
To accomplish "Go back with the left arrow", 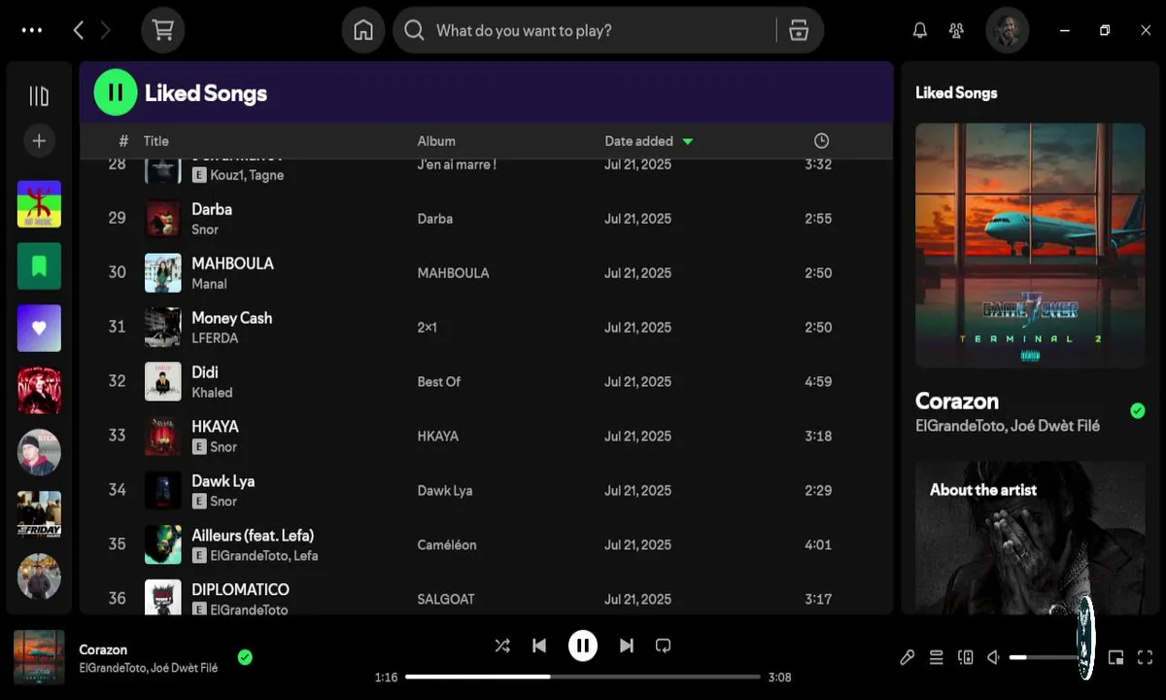I will (79, 30).
